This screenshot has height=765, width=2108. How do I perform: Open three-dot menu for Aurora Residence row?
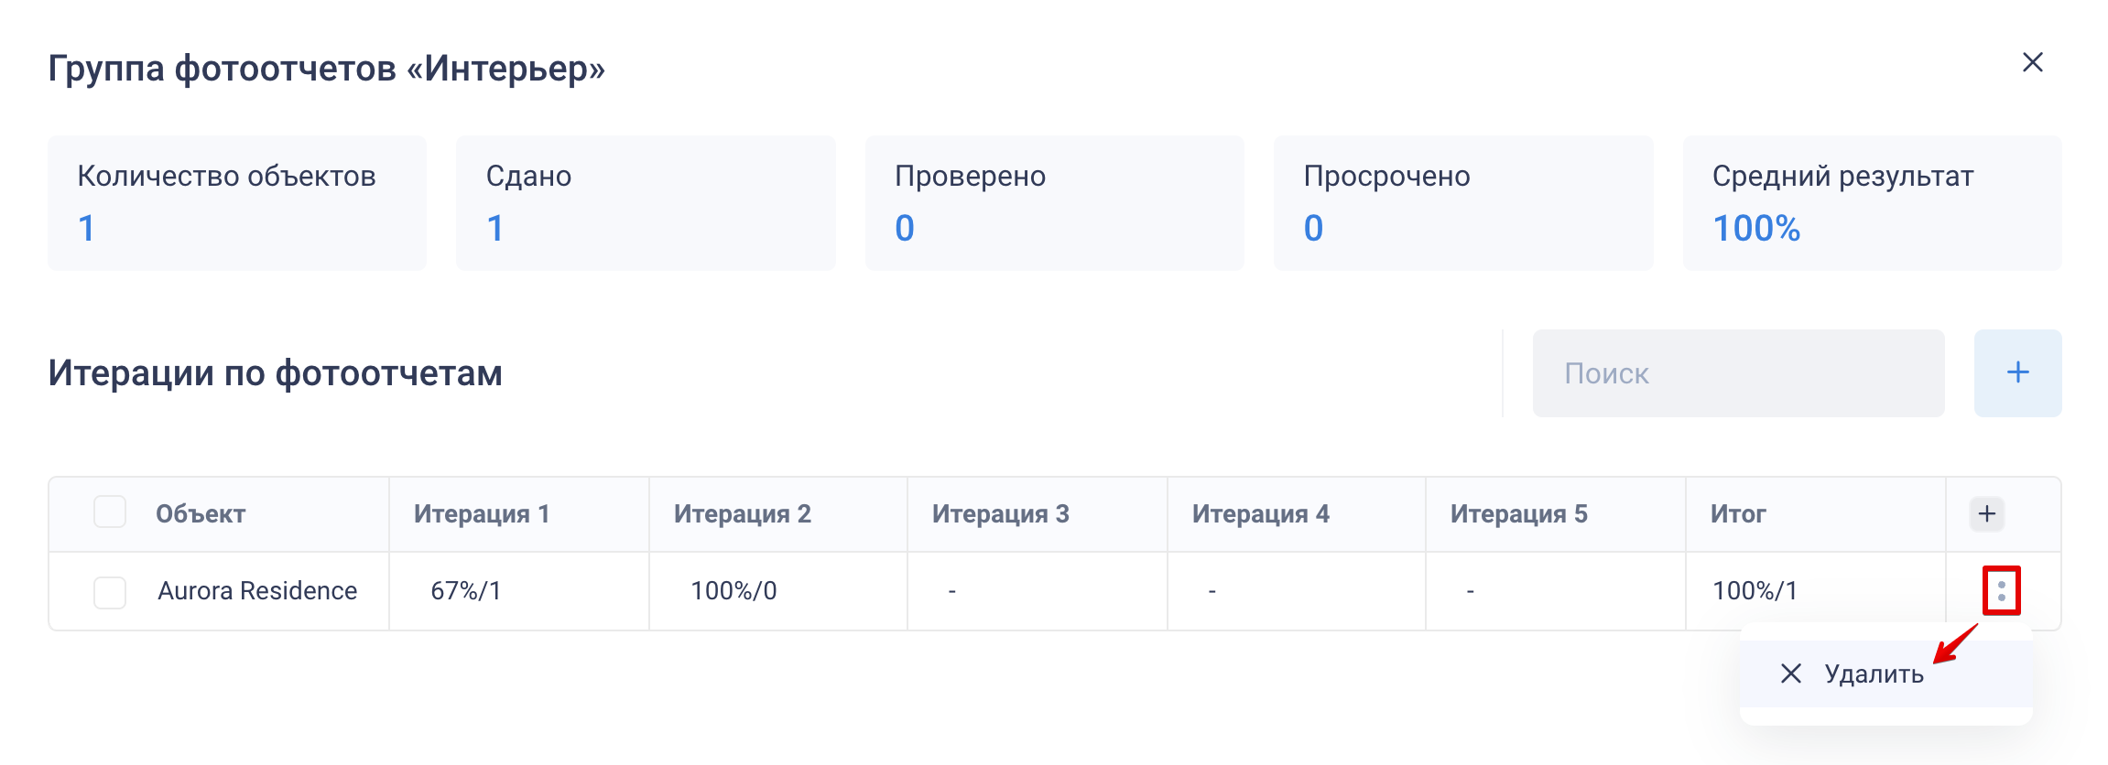point(2001,590)
